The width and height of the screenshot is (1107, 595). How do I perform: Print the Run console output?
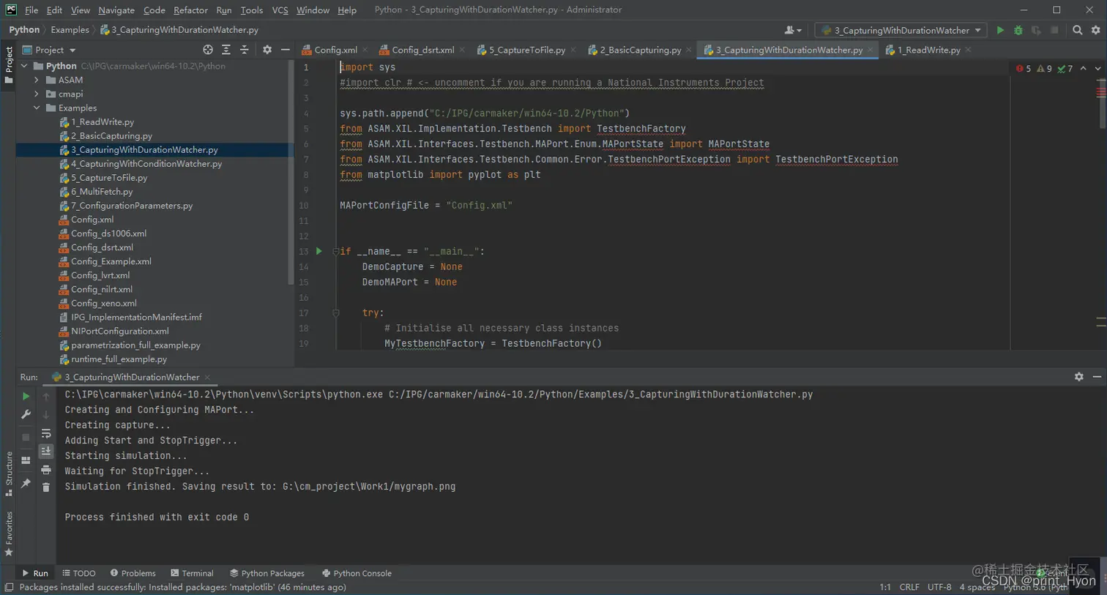[46, 469]
